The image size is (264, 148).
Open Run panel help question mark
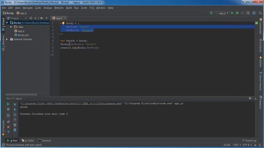click(x=8, y=132)
